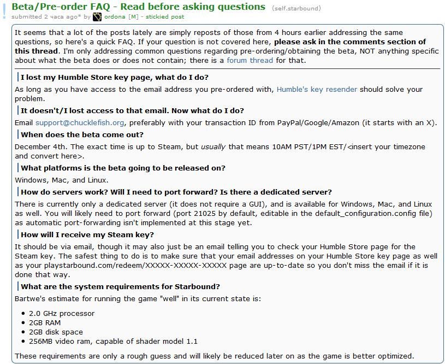The height and width of the screenshot is (364, 445).
Task: Click 'How will I receive my Steam key?' heading
Action: click(87, 234)
